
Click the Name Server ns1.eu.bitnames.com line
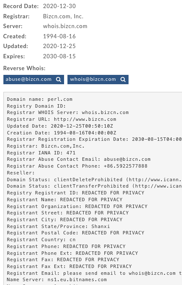57,279
